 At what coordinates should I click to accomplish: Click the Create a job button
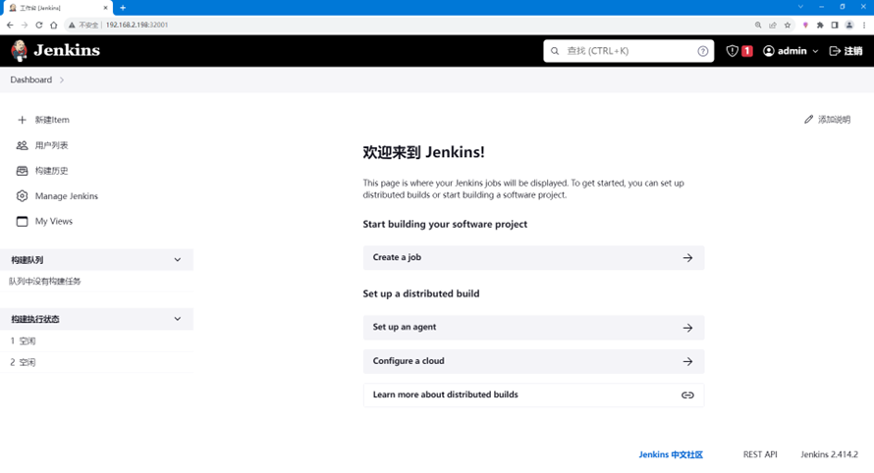click(533, 258)
